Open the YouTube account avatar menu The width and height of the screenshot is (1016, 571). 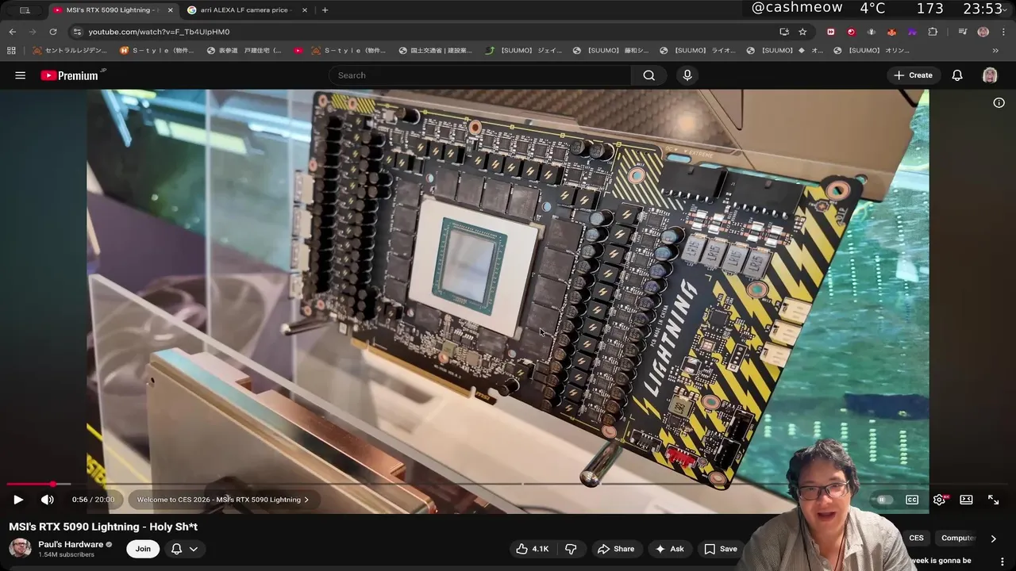tap(990, 75)
